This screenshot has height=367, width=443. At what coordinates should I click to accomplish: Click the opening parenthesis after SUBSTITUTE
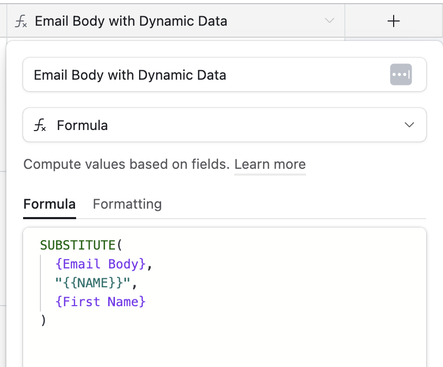119,245
